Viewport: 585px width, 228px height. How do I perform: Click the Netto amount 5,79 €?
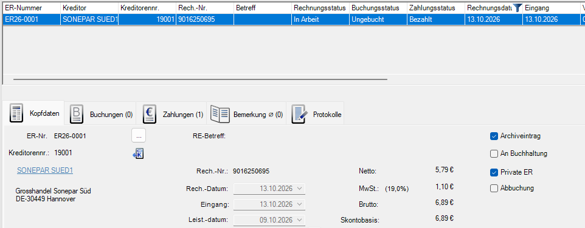point(444,170)
